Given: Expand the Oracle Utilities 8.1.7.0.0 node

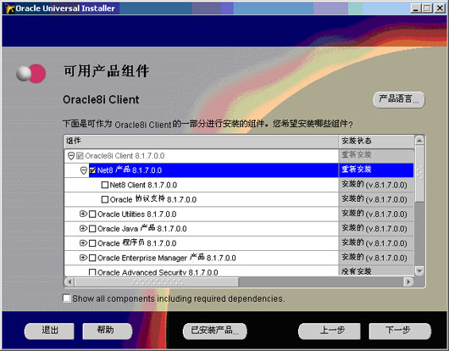Looking at the screenshot, I should coord(83,214).
